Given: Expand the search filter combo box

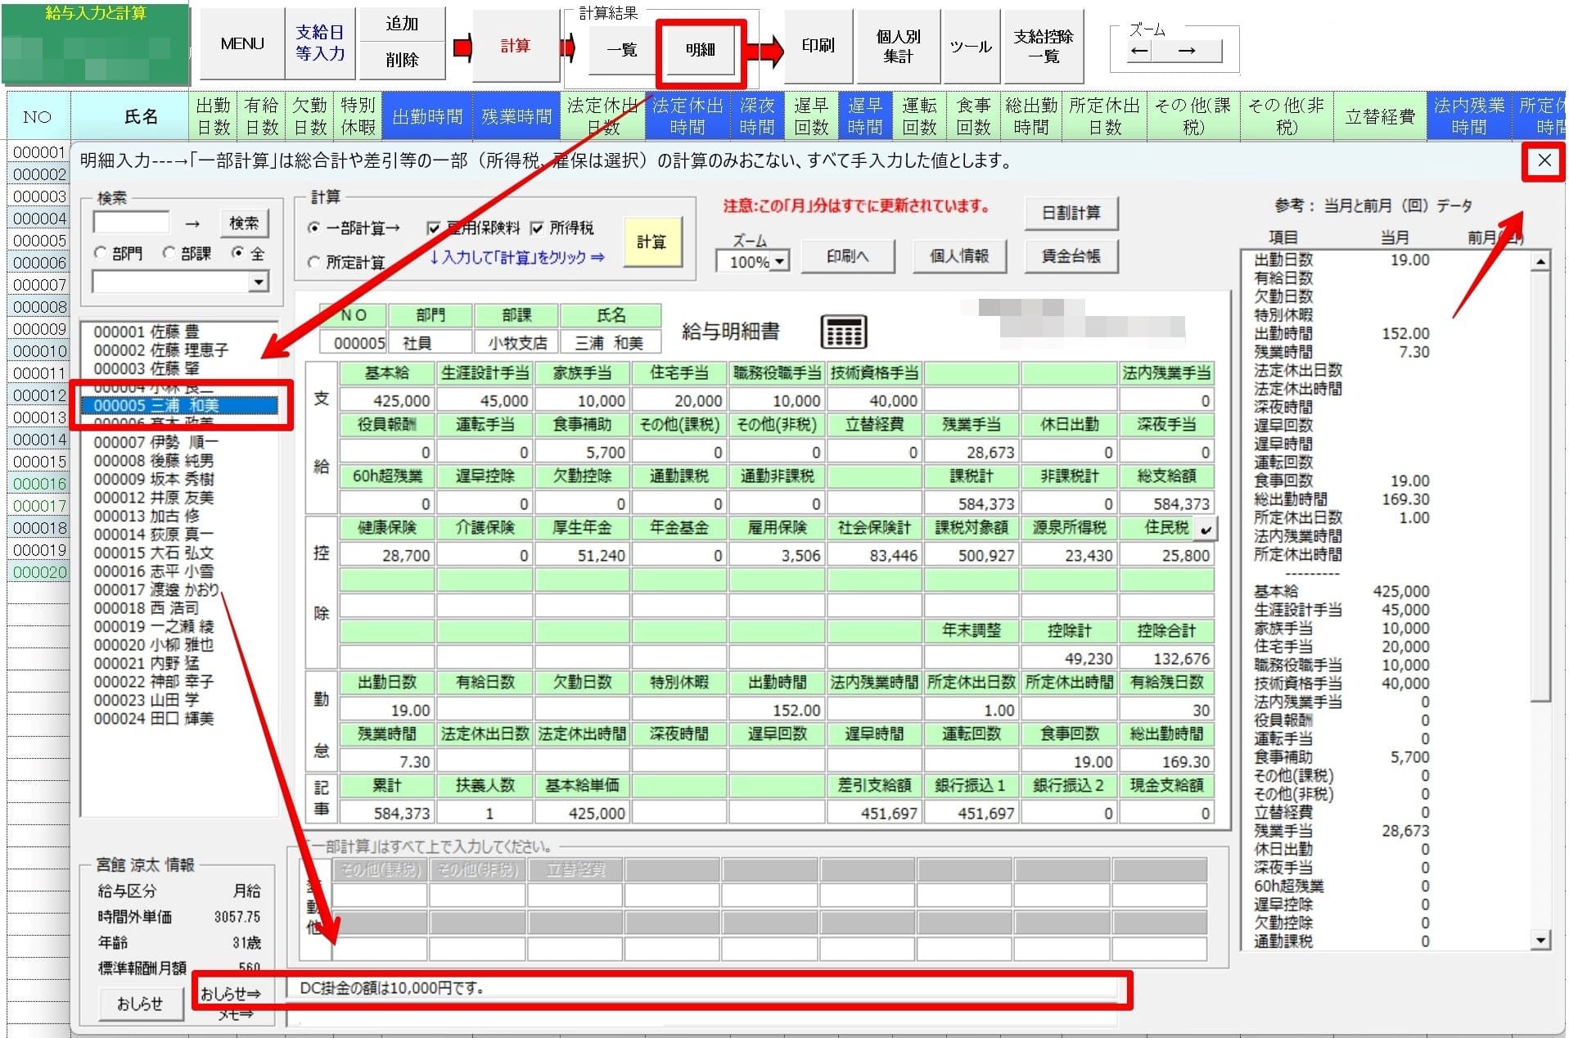Looking at the screenshot, I should tap(259, 282).
